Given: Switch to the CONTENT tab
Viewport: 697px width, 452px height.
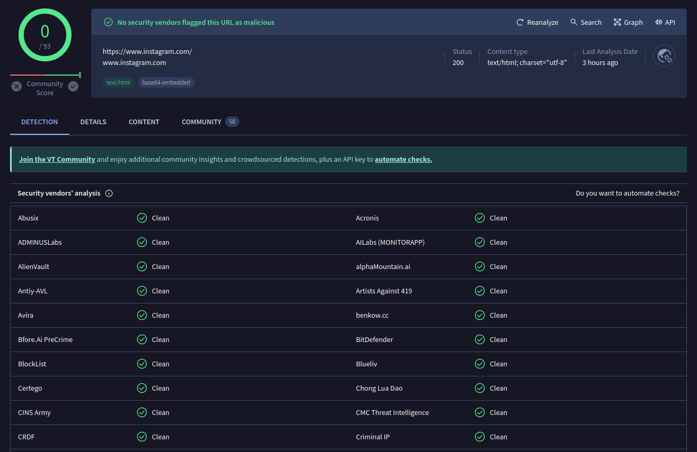Looking at the screenshot, I should (144, 122).
